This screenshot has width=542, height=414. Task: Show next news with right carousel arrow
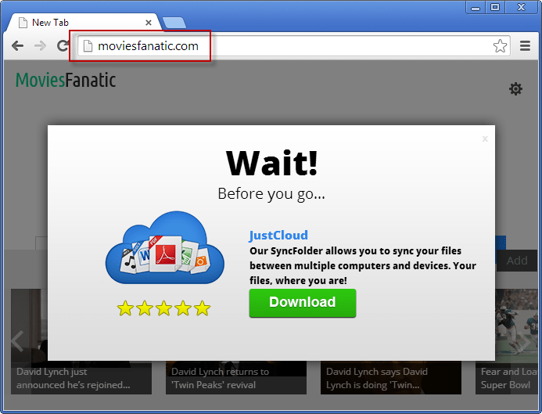pos(525,341)
